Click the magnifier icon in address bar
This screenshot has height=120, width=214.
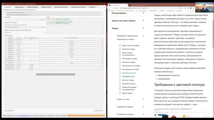(x=179, y=8)
